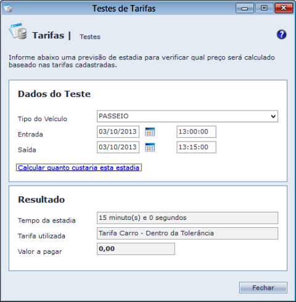Focus the Entrada date field 03/10/2013

(x=118, y=132)
